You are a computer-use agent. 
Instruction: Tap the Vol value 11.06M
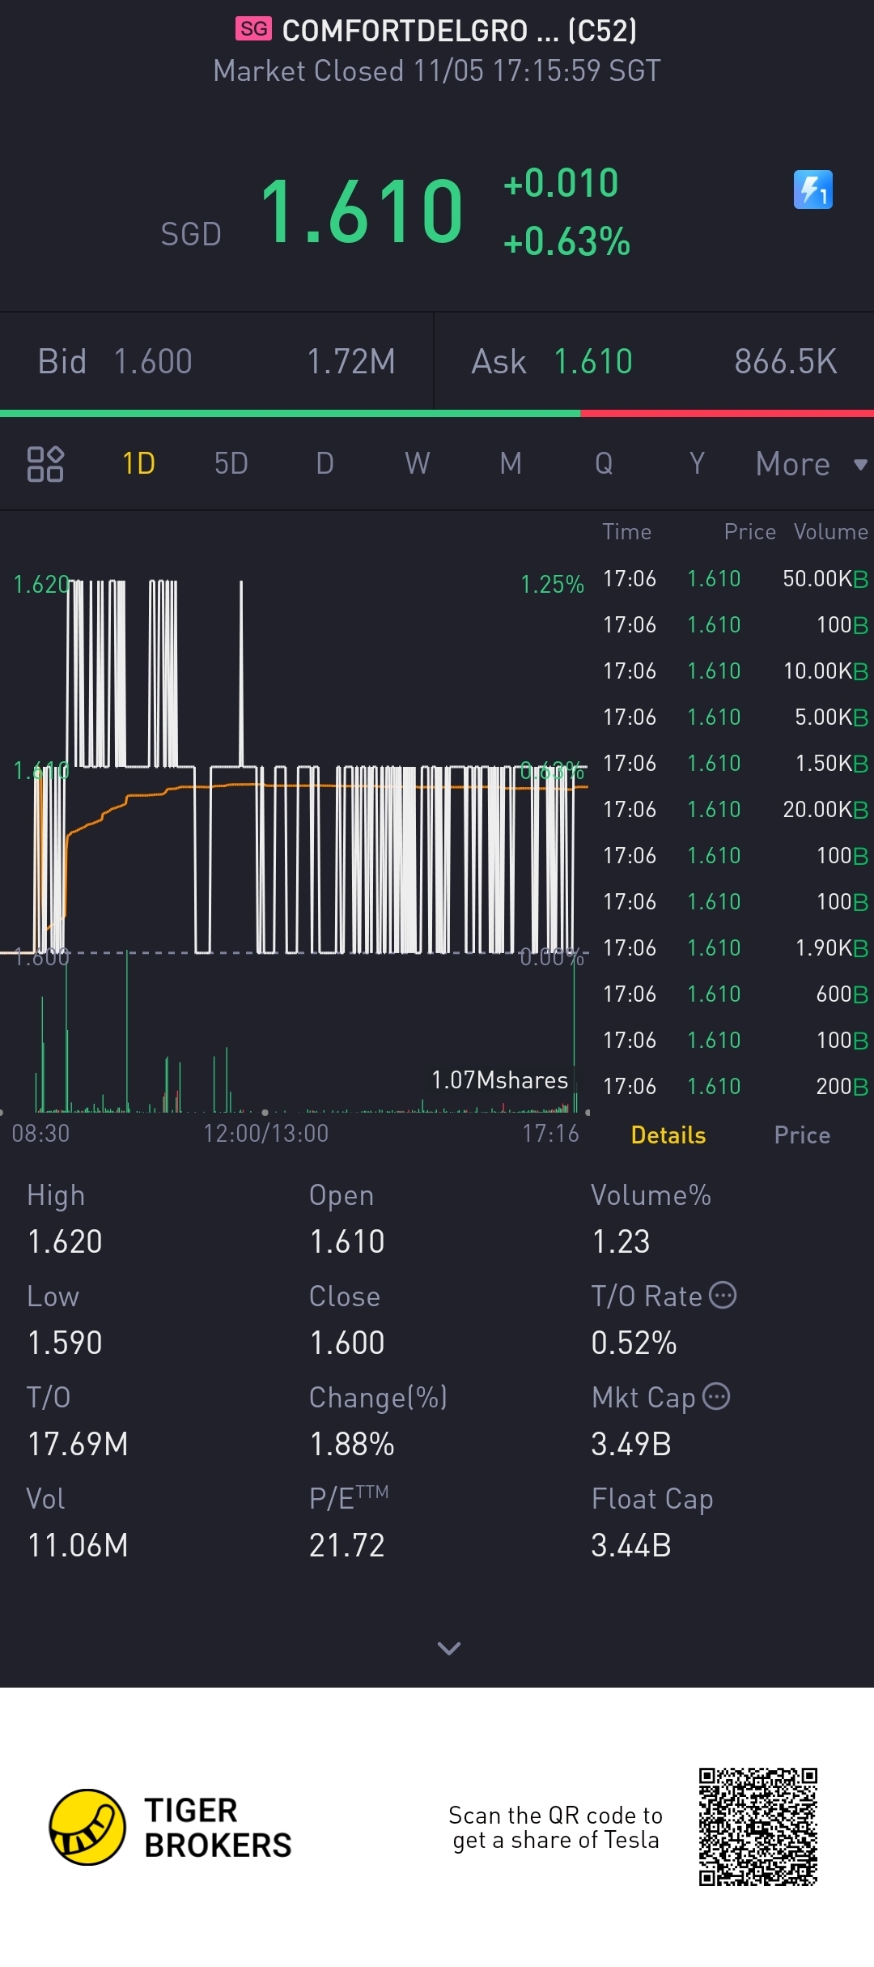[78, 1546]
